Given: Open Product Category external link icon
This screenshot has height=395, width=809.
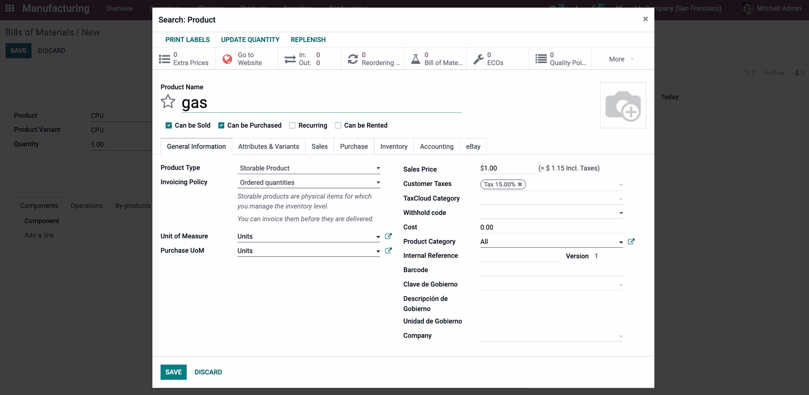Looking at the screenshot, I should point(631,241).
